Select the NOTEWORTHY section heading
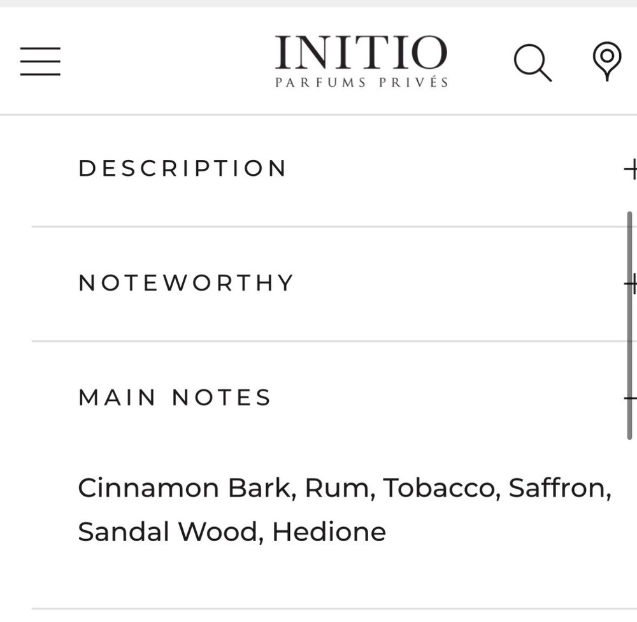Image resolution: width=637 pixels, height=622 pixels. pyautogui.click(x=186, y=283)
